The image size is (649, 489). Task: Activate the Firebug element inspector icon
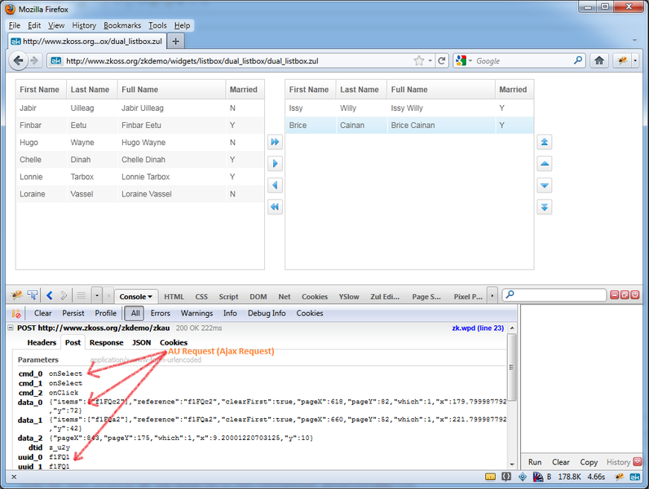[x=33, y=295]
